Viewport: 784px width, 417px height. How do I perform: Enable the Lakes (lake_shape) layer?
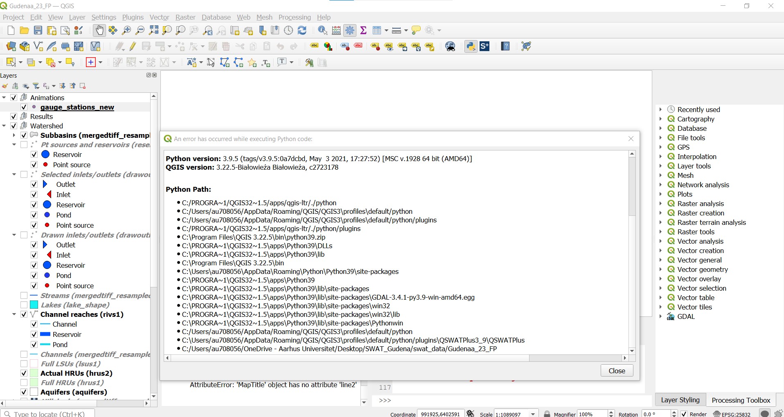pyautogui.click(x=24, y=305)
